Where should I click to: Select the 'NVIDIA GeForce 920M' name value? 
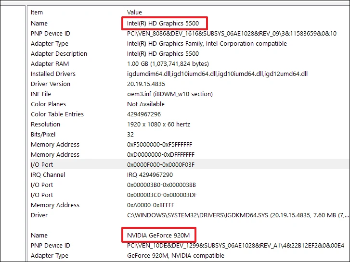pos(158,236)
